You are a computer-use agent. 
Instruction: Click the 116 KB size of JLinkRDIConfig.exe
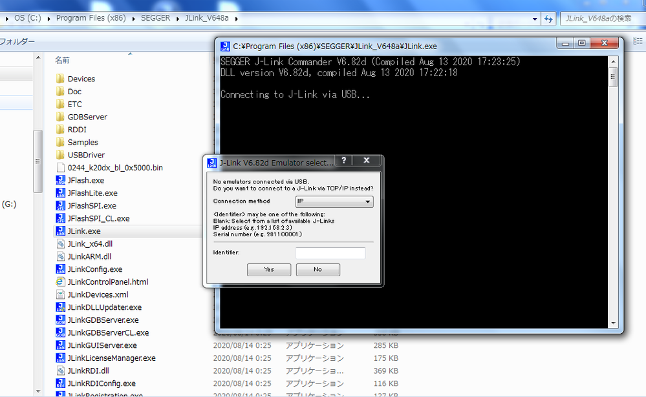pyautogui.click(x=385, y=383)
